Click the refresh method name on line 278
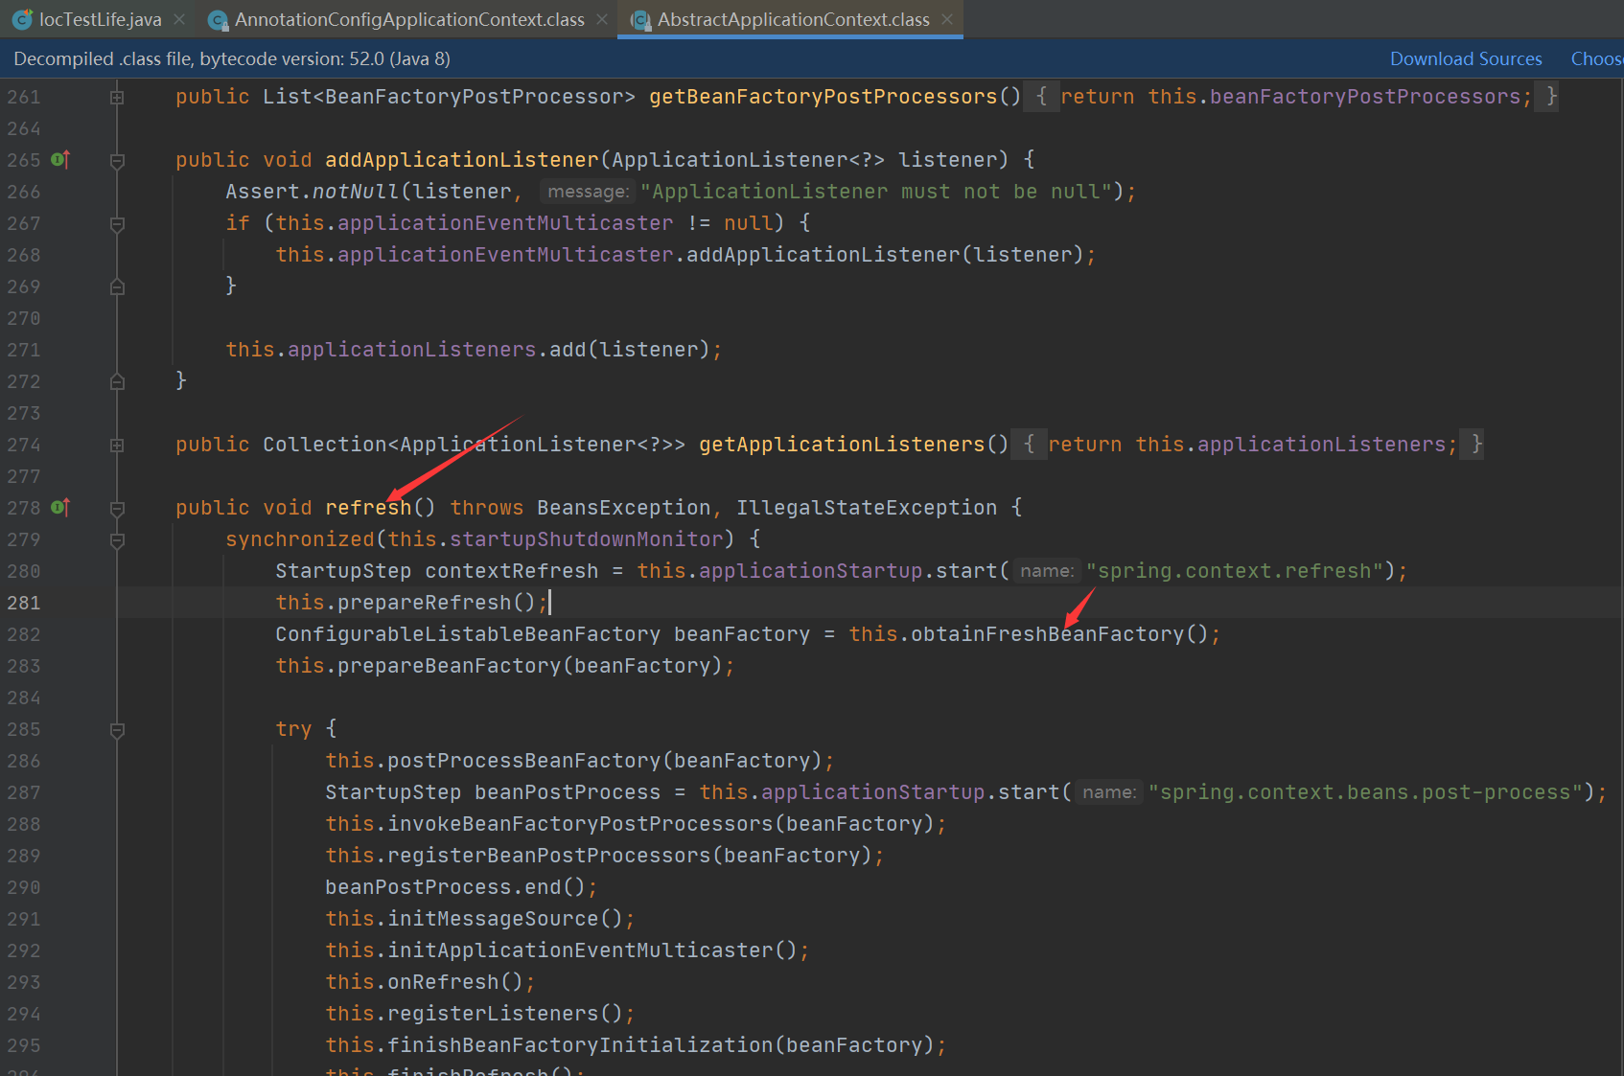 [368, 508]
